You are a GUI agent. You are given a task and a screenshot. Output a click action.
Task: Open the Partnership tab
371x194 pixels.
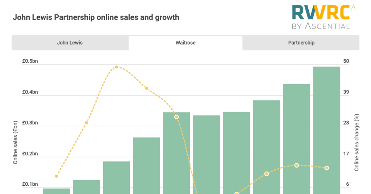301,43
